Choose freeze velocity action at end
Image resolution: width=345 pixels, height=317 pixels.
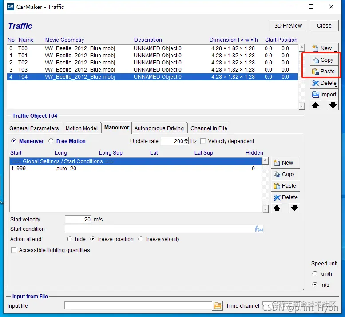tap(140, 239)
